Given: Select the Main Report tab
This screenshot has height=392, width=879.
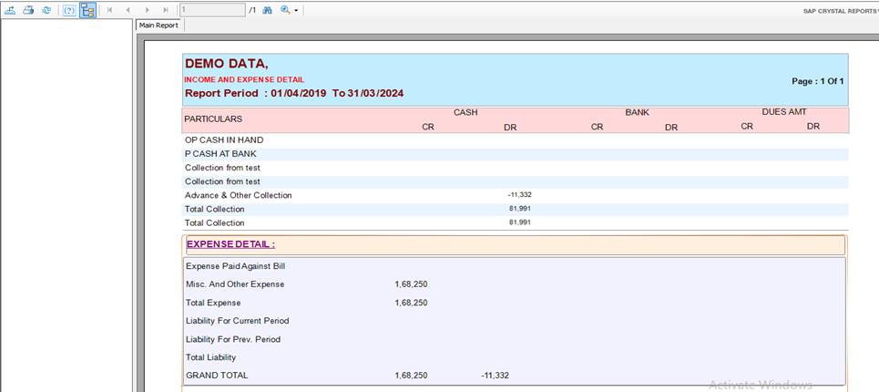Looking at the screenshot, I should 158,26.
